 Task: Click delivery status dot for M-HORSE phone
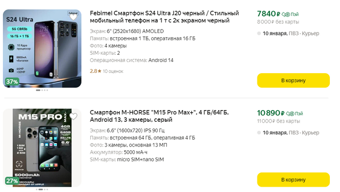click(259, 133)
